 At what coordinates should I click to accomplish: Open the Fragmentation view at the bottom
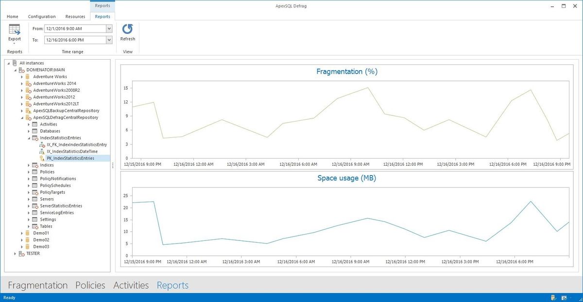[x=37, y=286]
